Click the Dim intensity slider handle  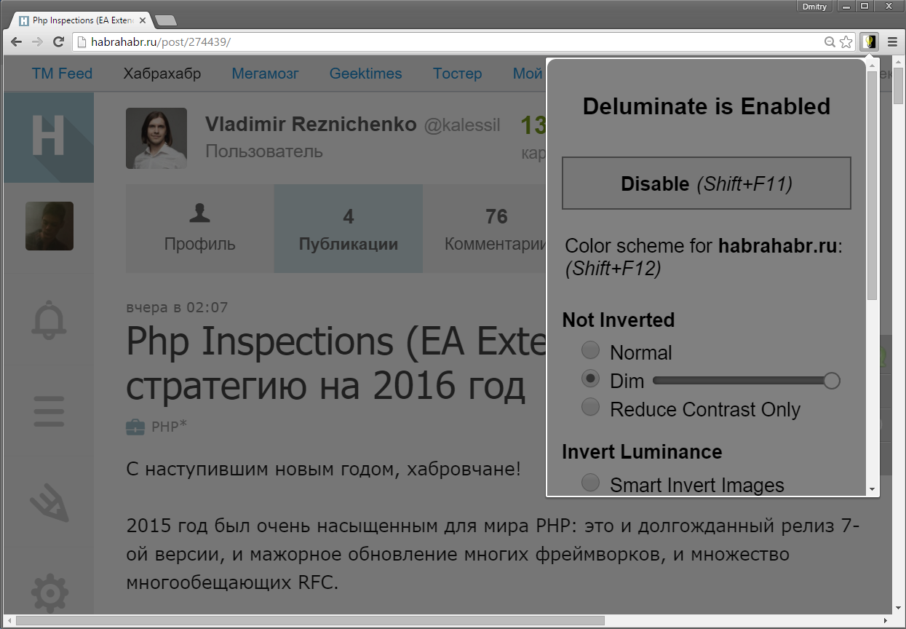coord(831,380)
